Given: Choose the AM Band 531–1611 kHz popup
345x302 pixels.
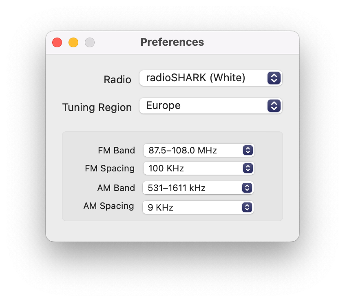Looking at the screenshot, I should tap(198, 188).
